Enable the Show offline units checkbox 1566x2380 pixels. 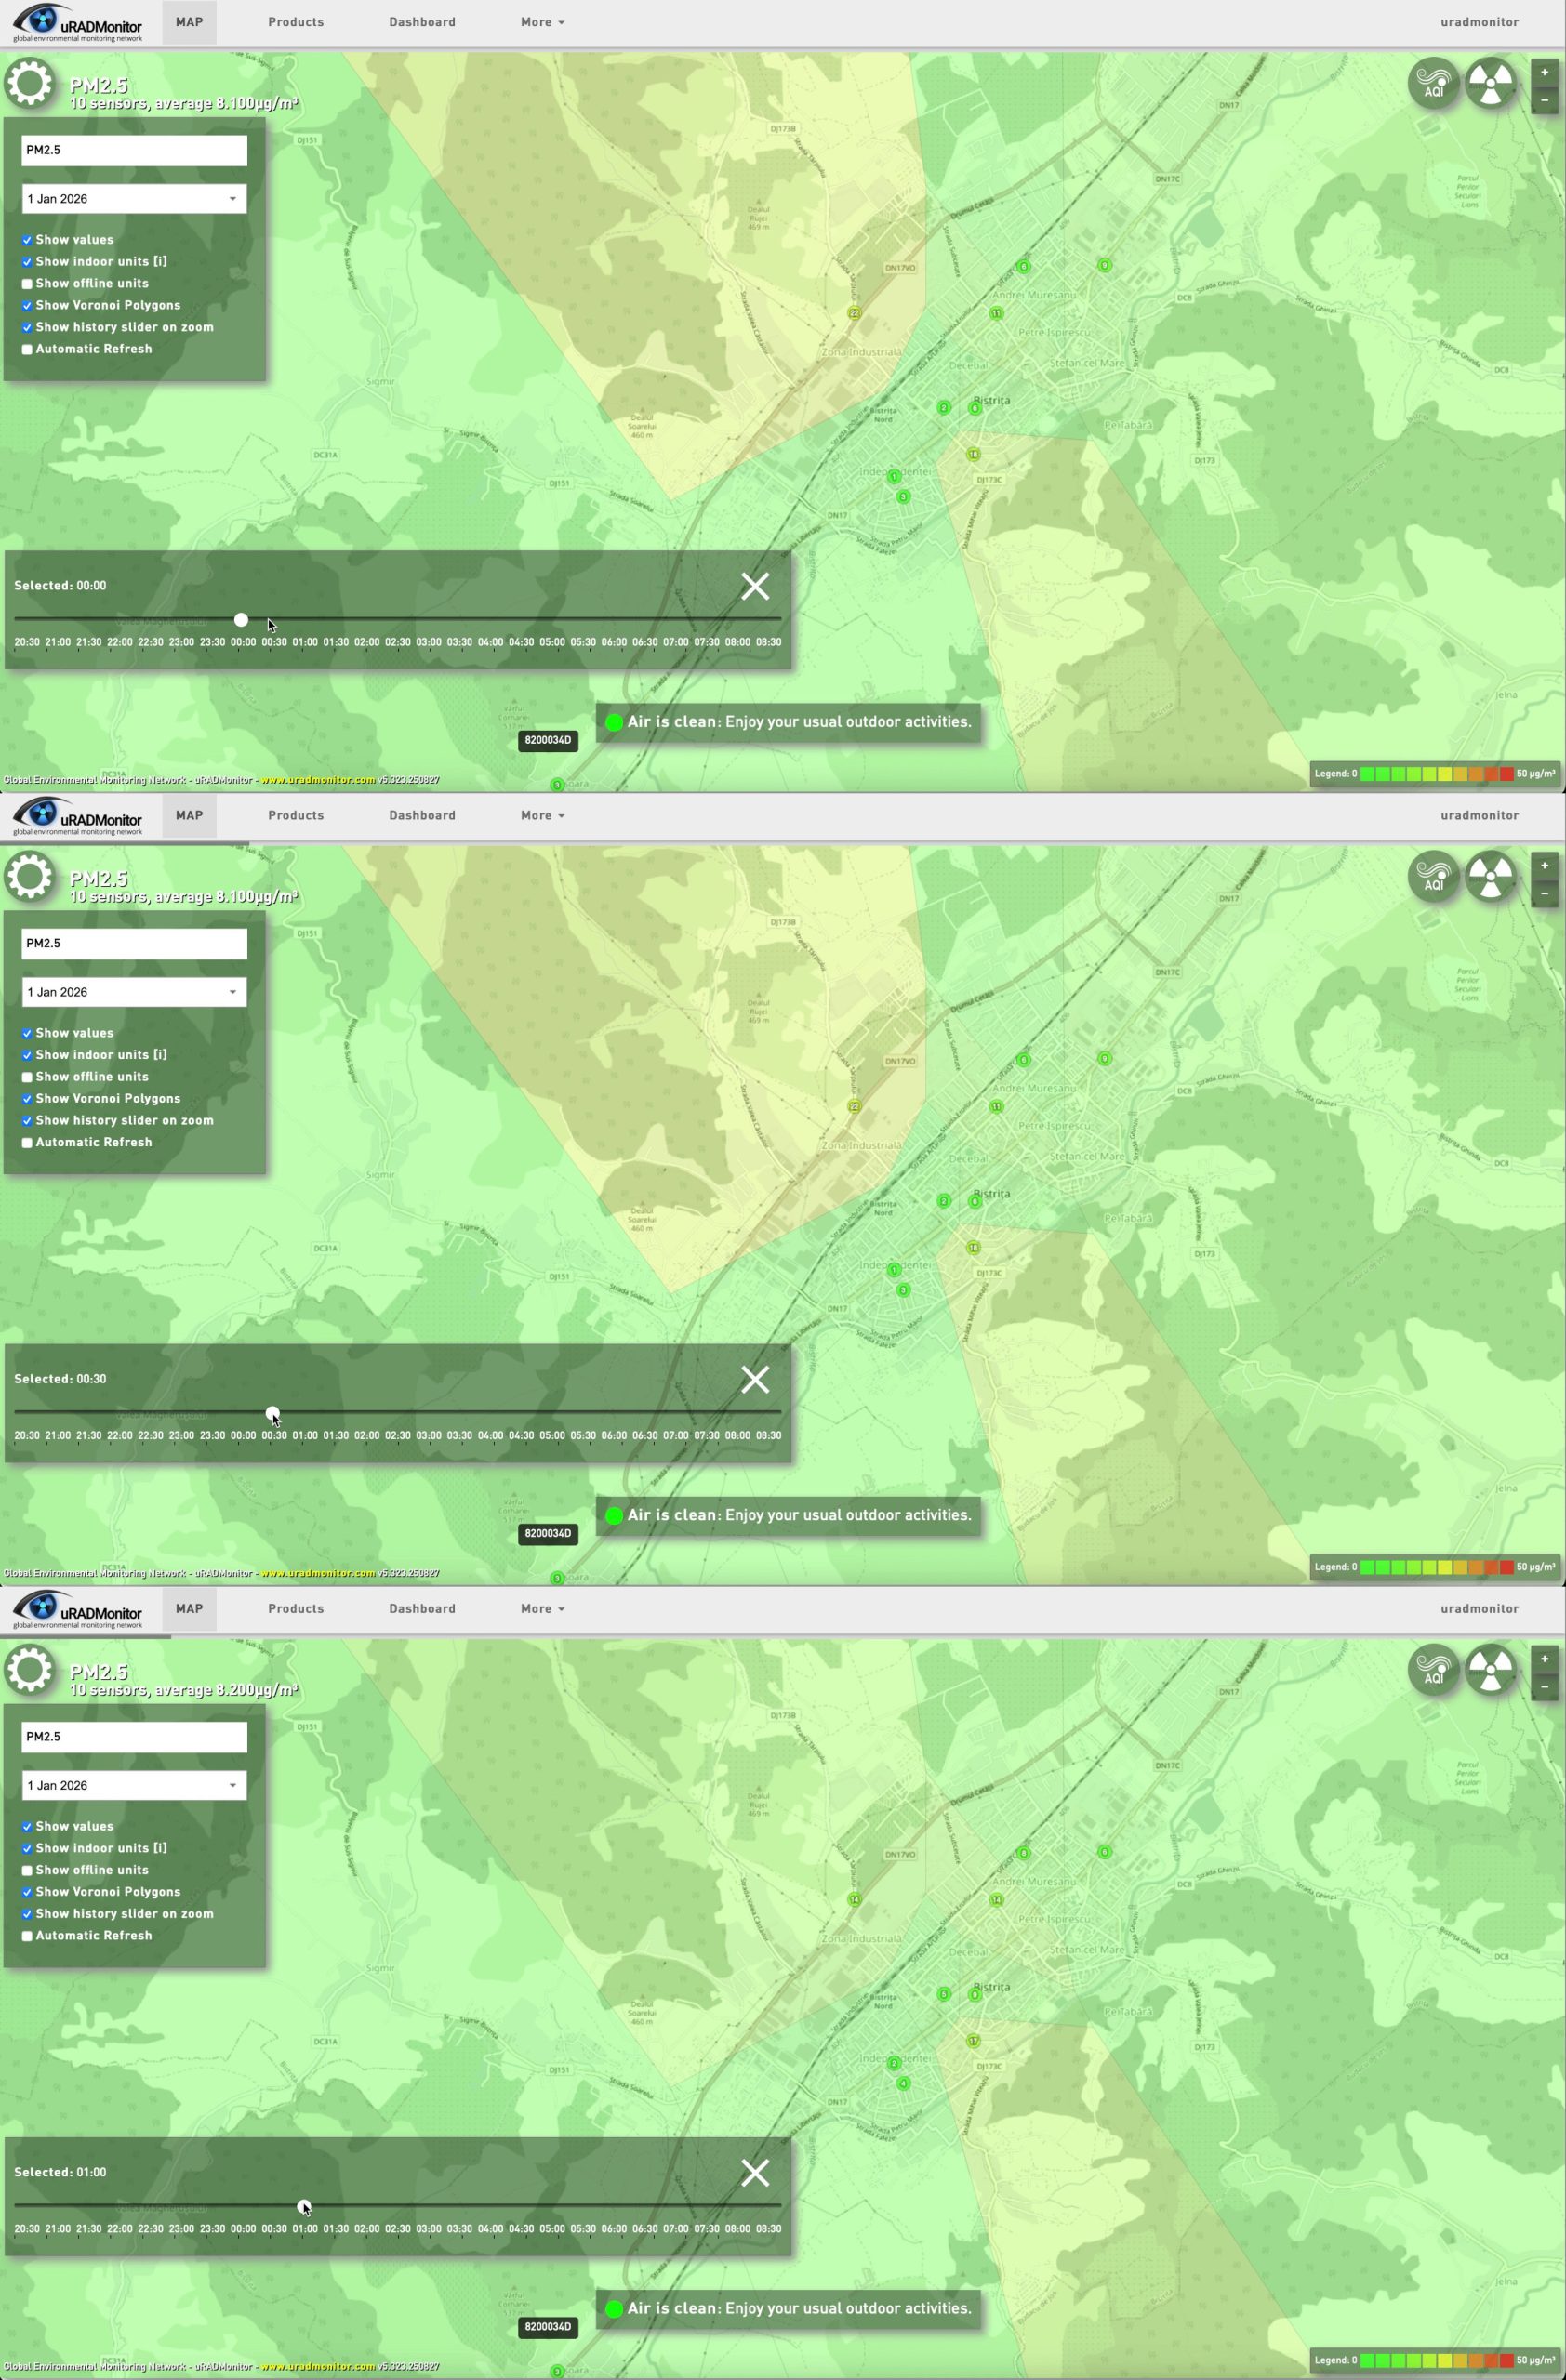coord(27,284)
